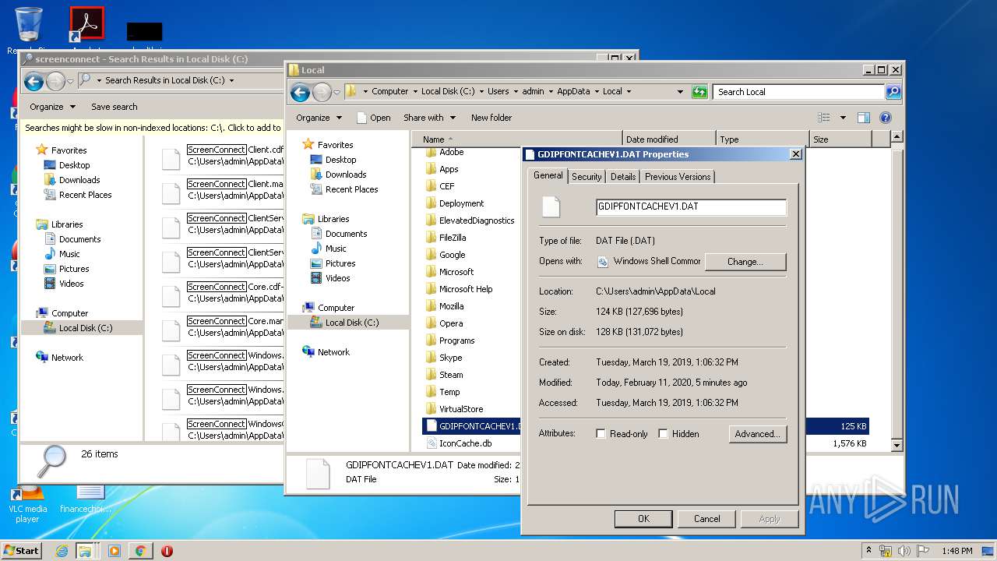Screen dimensions: 997x561
Task: Launch Google Chrome from taskbar
Action: (x=140, y=551)
